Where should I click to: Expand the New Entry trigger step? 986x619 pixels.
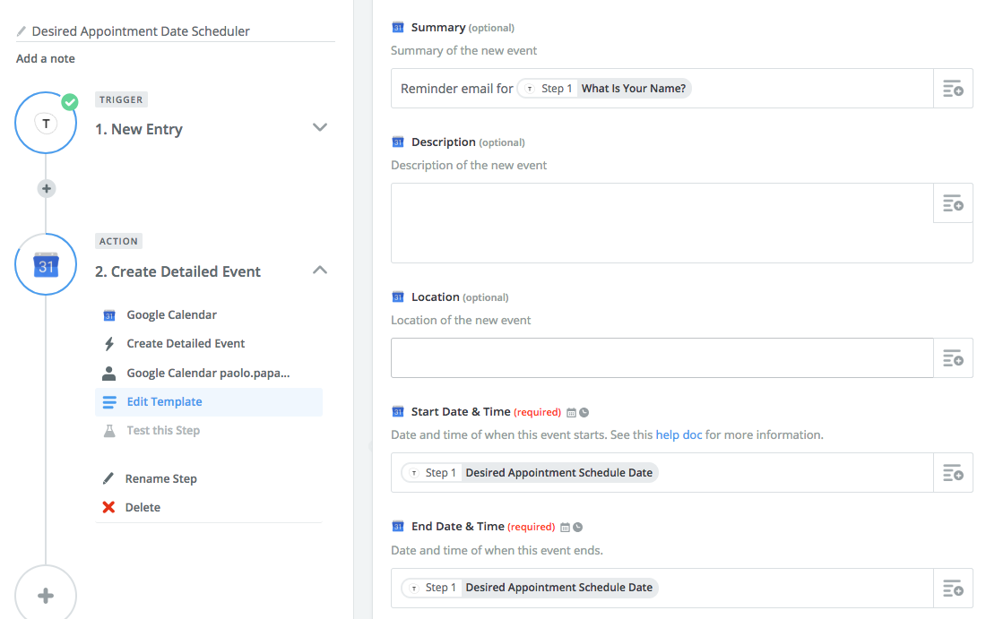[320, 127]
